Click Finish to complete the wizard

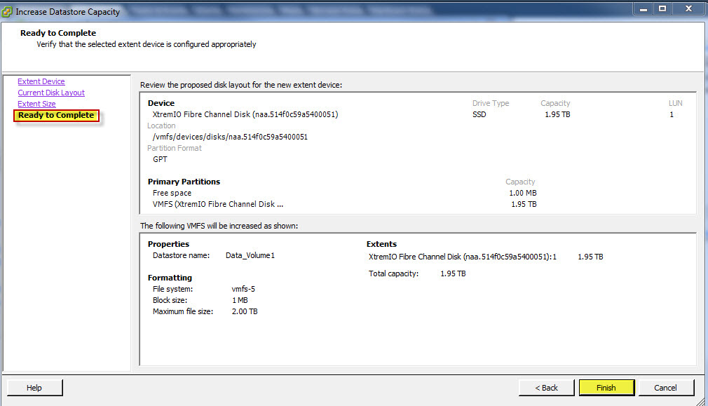606,388
